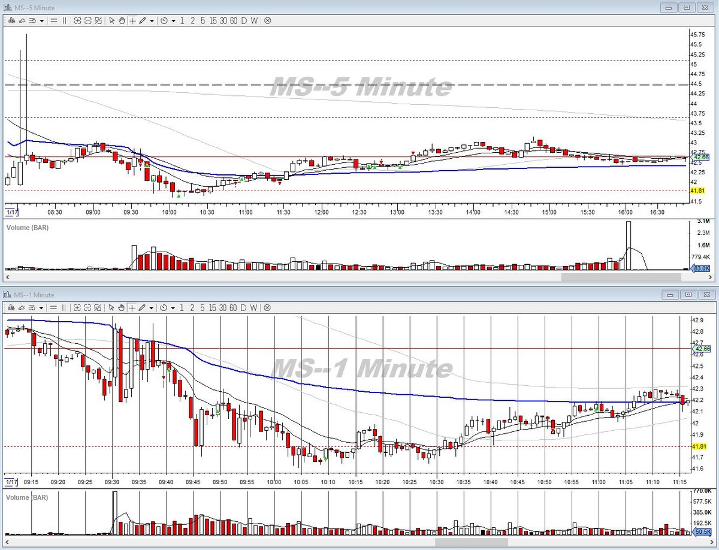Toggle horizontal lines icon in 5-minute toolbar

54,20
